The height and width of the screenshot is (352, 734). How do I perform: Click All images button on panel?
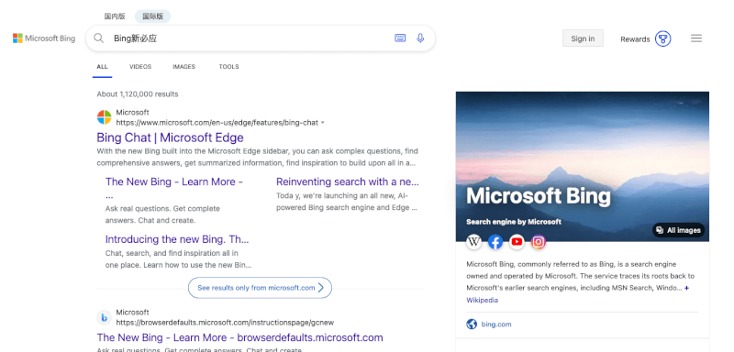pos(678,230)
